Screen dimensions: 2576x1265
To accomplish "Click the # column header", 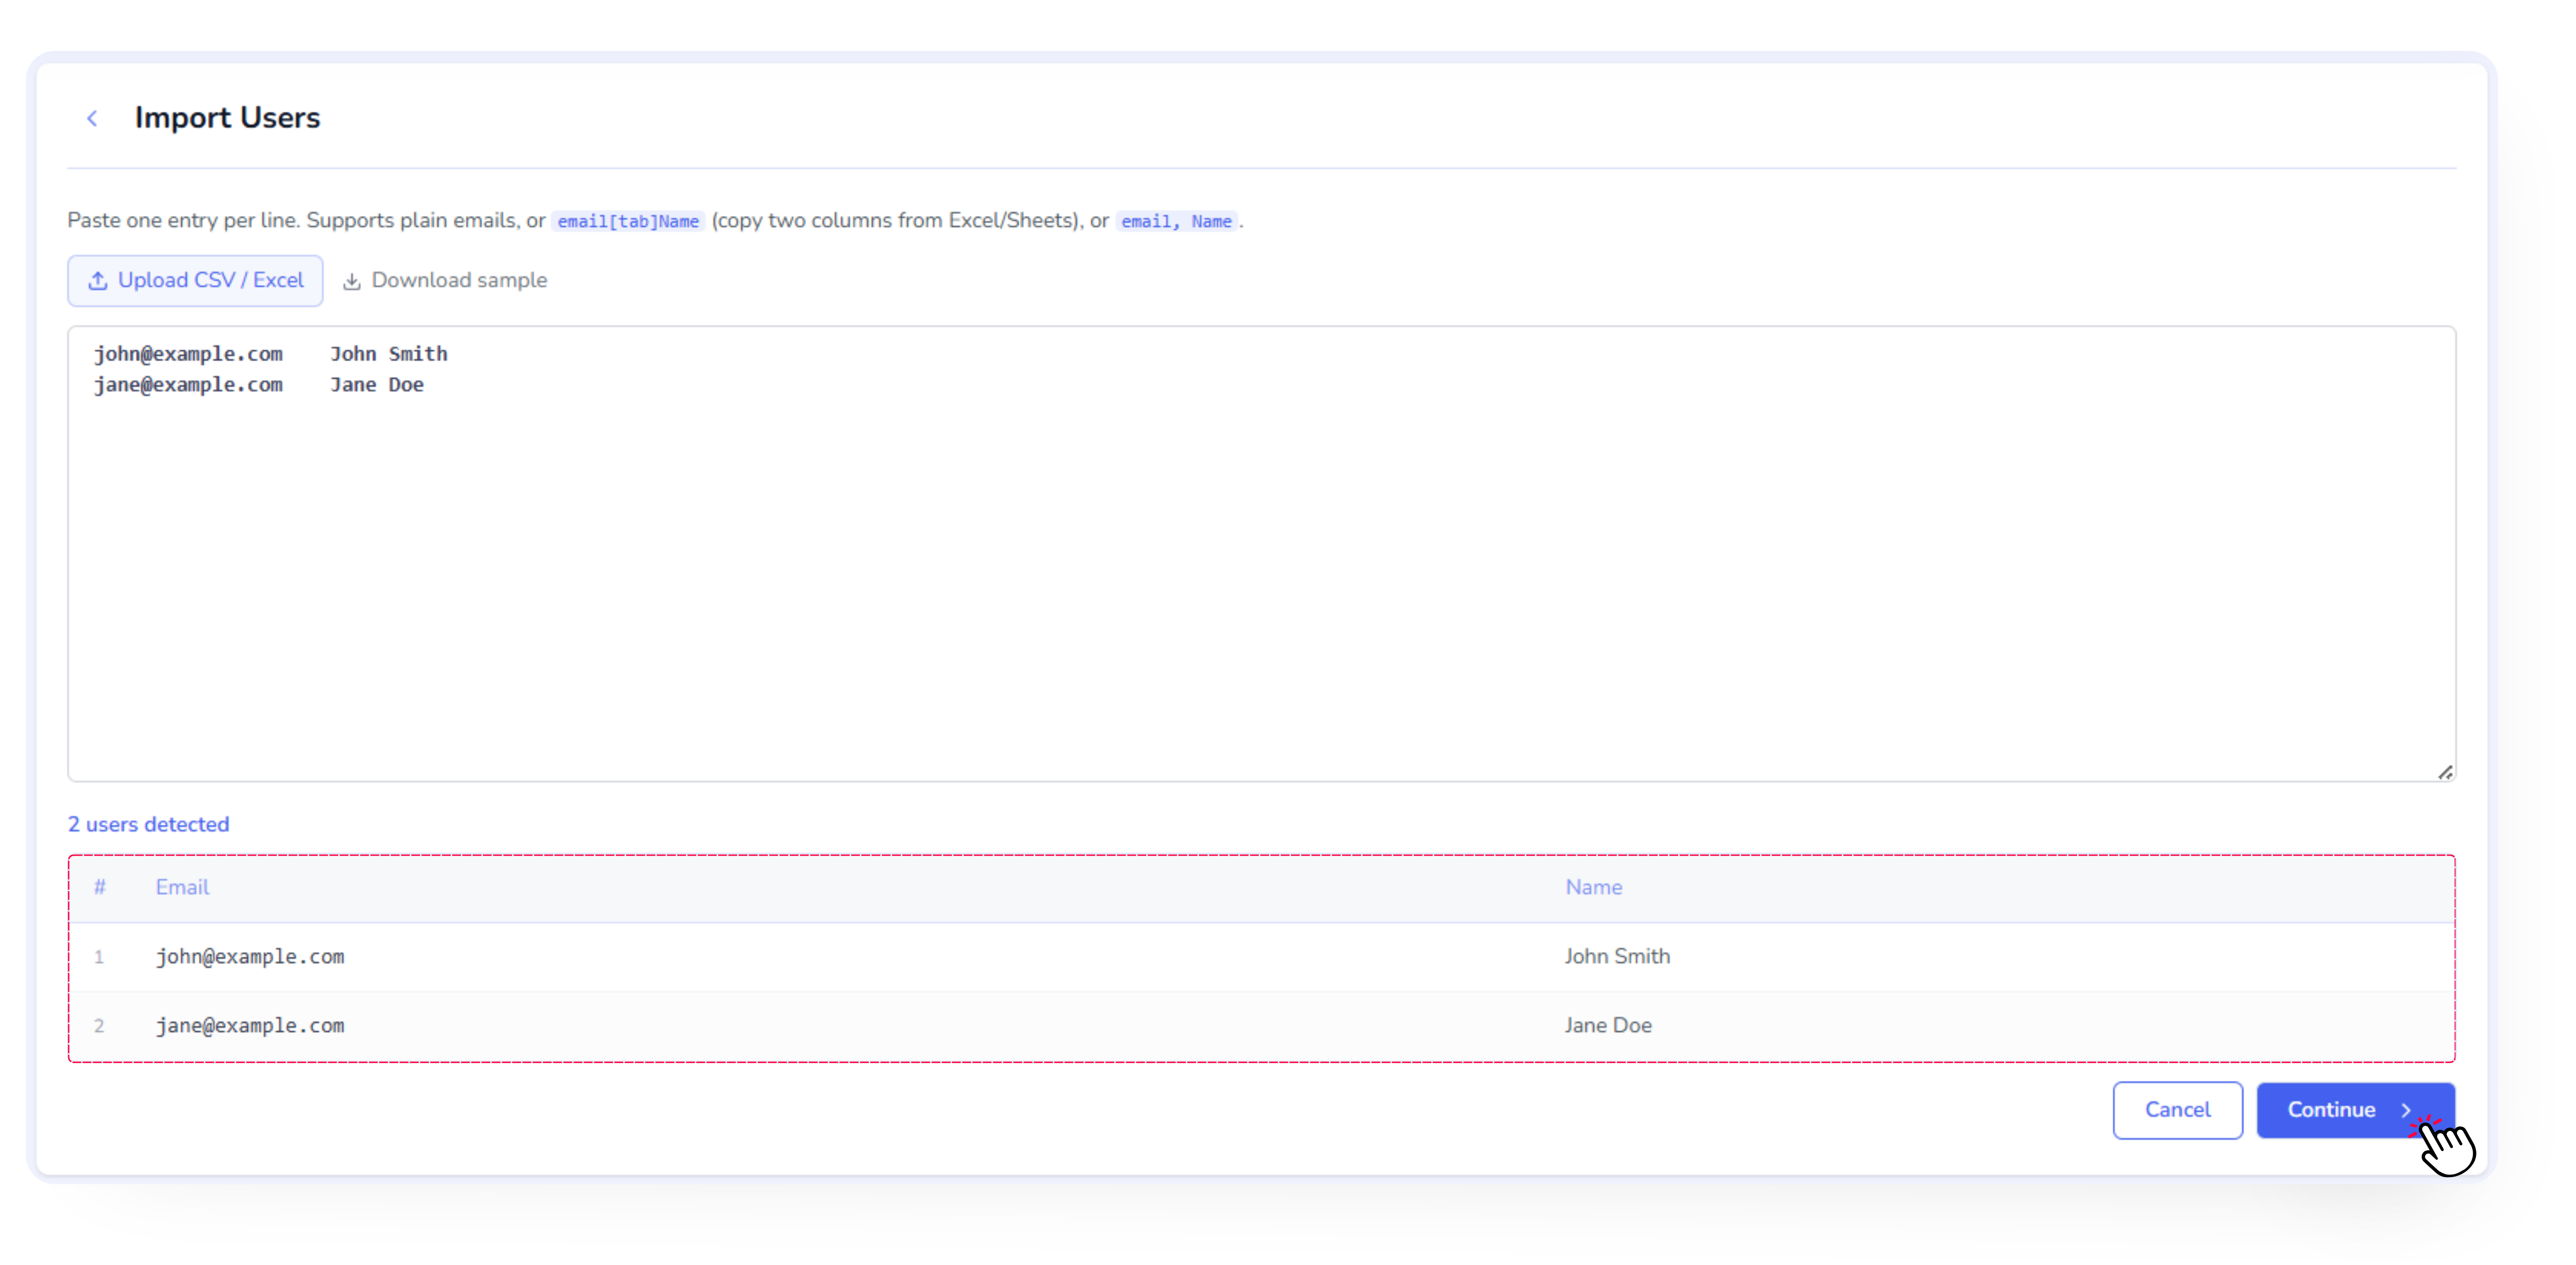I will (x=99, y=887).
